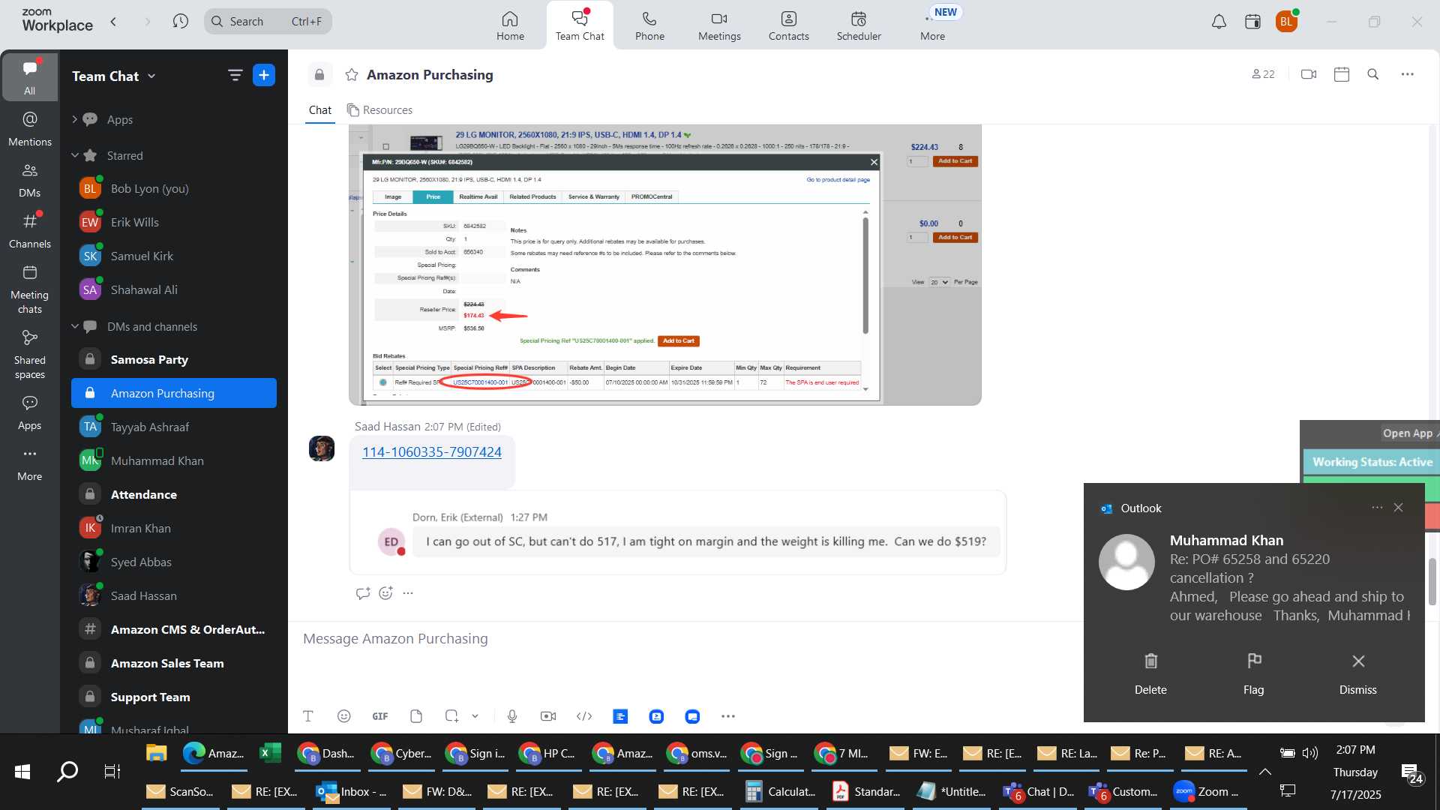Open chat with Tayyab Ashraaf

coord(174,427)
